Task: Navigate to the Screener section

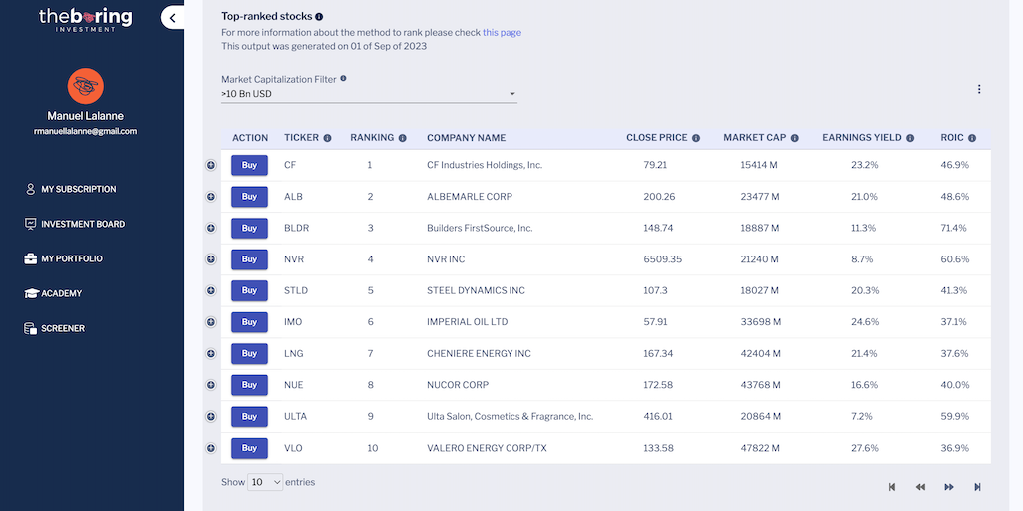Action: coord(62,328)
